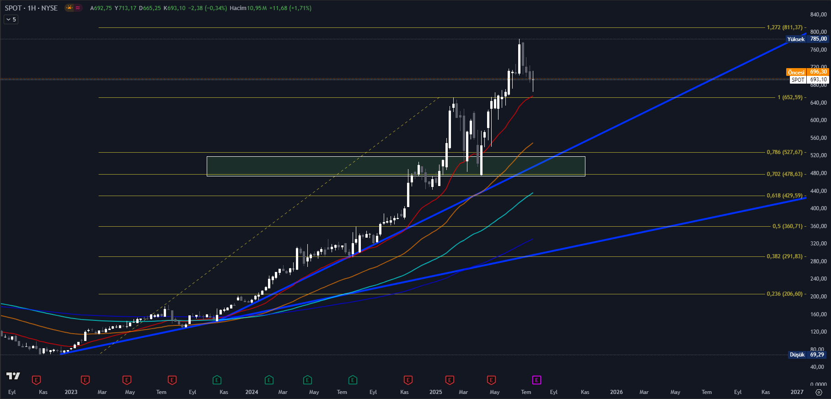Click red earnings marker above Kas before 2025

click(408, 380)
